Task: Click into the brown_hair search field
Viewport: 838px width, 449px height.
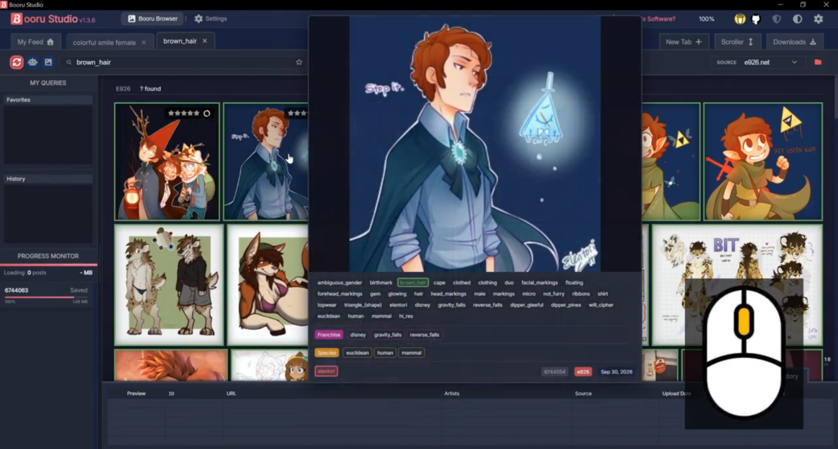Action: point(183,62)
